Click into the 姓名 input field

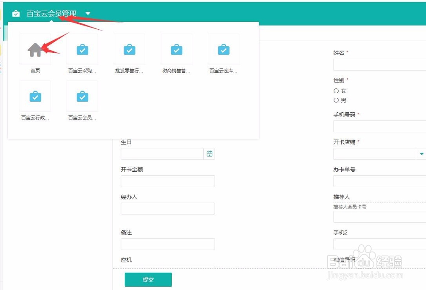point(380,65)
